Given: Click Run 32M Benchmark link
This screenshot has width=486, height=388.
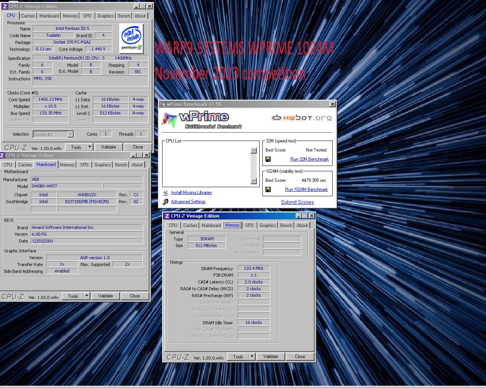Looking at the screenshot, I should [x=309, y=159].
